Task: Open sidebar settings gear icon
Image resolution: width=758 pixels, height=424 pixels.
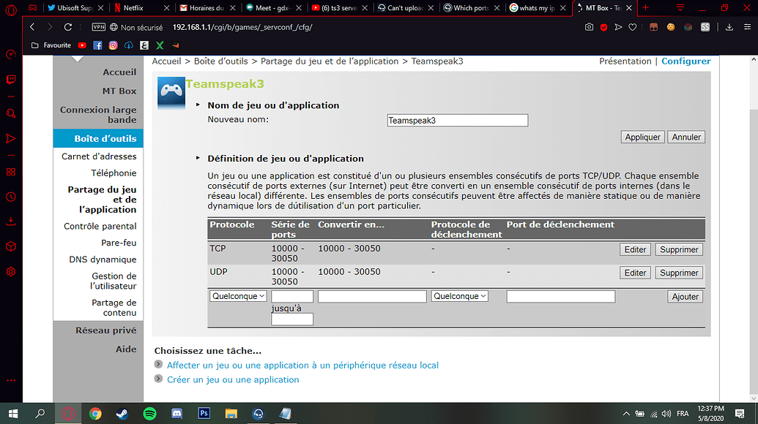Action: click(x=11, y=271)
